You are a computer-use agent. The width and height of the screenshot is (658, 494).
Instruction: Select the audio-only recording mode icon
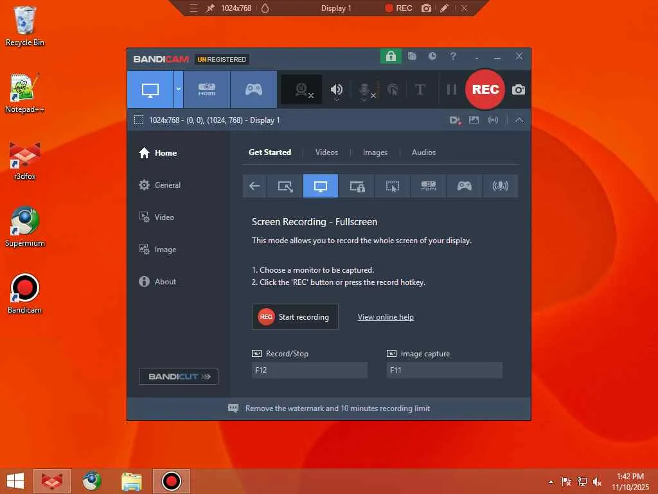pyautogui.click(x=500, y=186)
